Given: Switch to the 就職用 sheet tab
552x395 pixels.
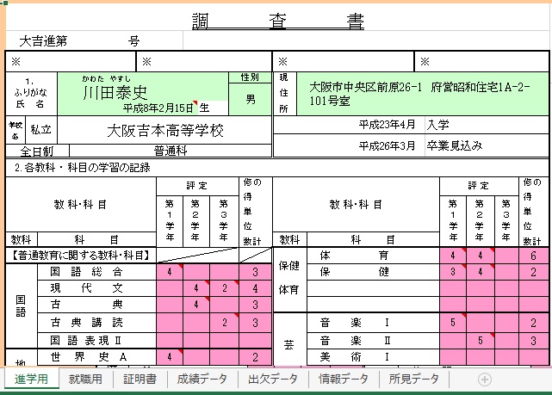Looking at the screenshot, I should pos(86,380).
